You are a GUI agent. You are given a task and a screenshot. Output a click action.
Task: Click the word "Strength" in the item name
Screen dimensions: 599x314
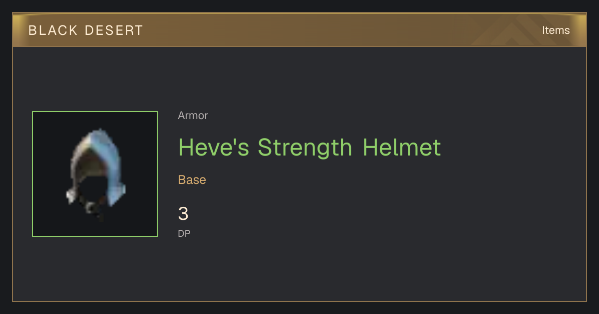coord(304,148)
